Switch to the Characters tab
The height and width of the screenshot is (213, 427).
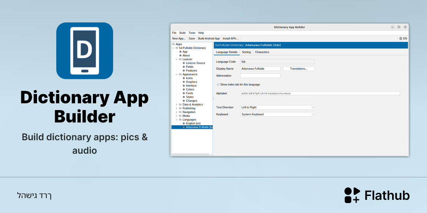262,52
